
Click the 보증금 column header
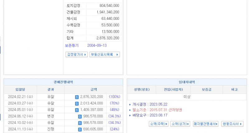(x=206, y=90)
